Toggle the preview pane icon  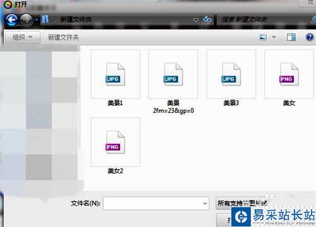click(291, 37)
